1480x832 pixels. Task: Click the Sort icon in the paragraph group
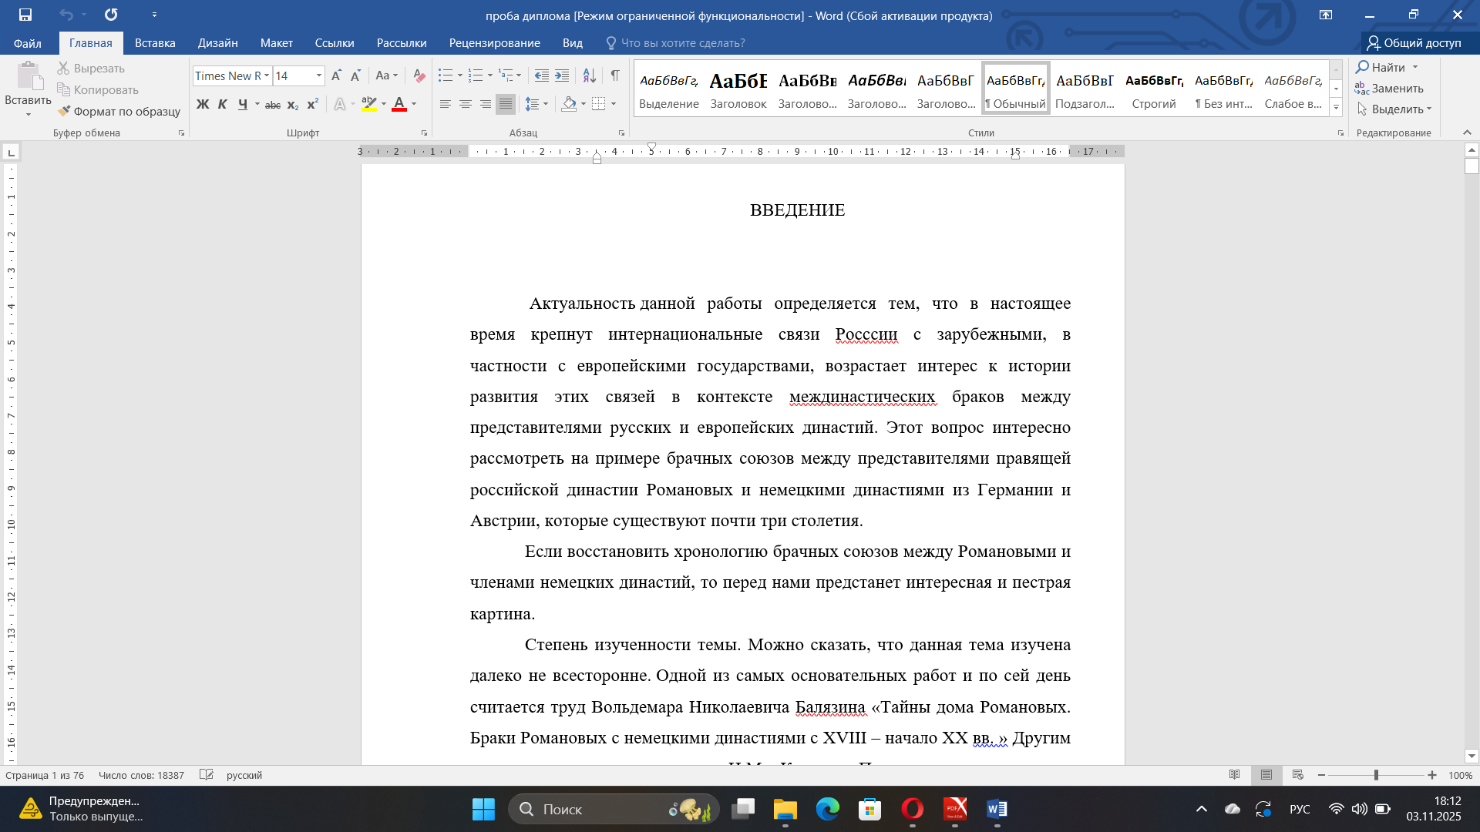(589, 75)
